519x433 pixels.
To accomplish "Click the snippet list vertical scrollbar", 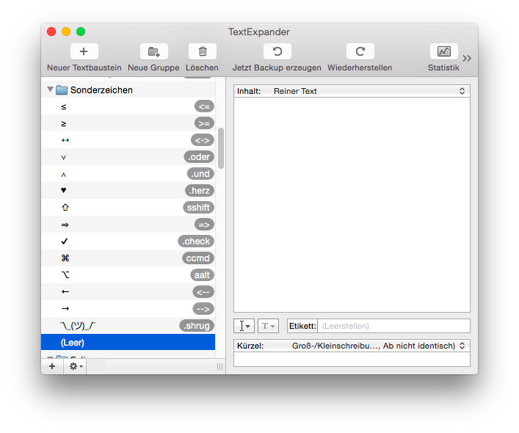I will point(221,148).
